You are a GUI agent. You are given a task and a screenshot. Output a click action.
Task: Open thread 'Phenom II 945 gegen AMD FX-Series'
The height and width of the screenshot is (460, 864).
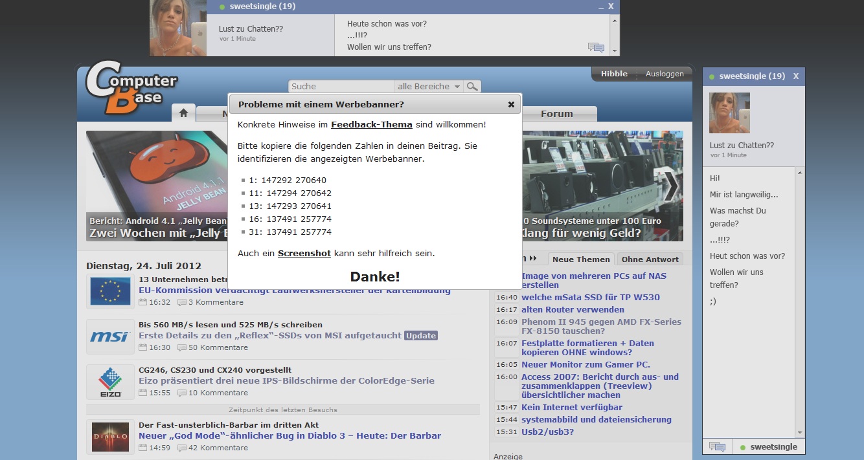coord(601,326)
